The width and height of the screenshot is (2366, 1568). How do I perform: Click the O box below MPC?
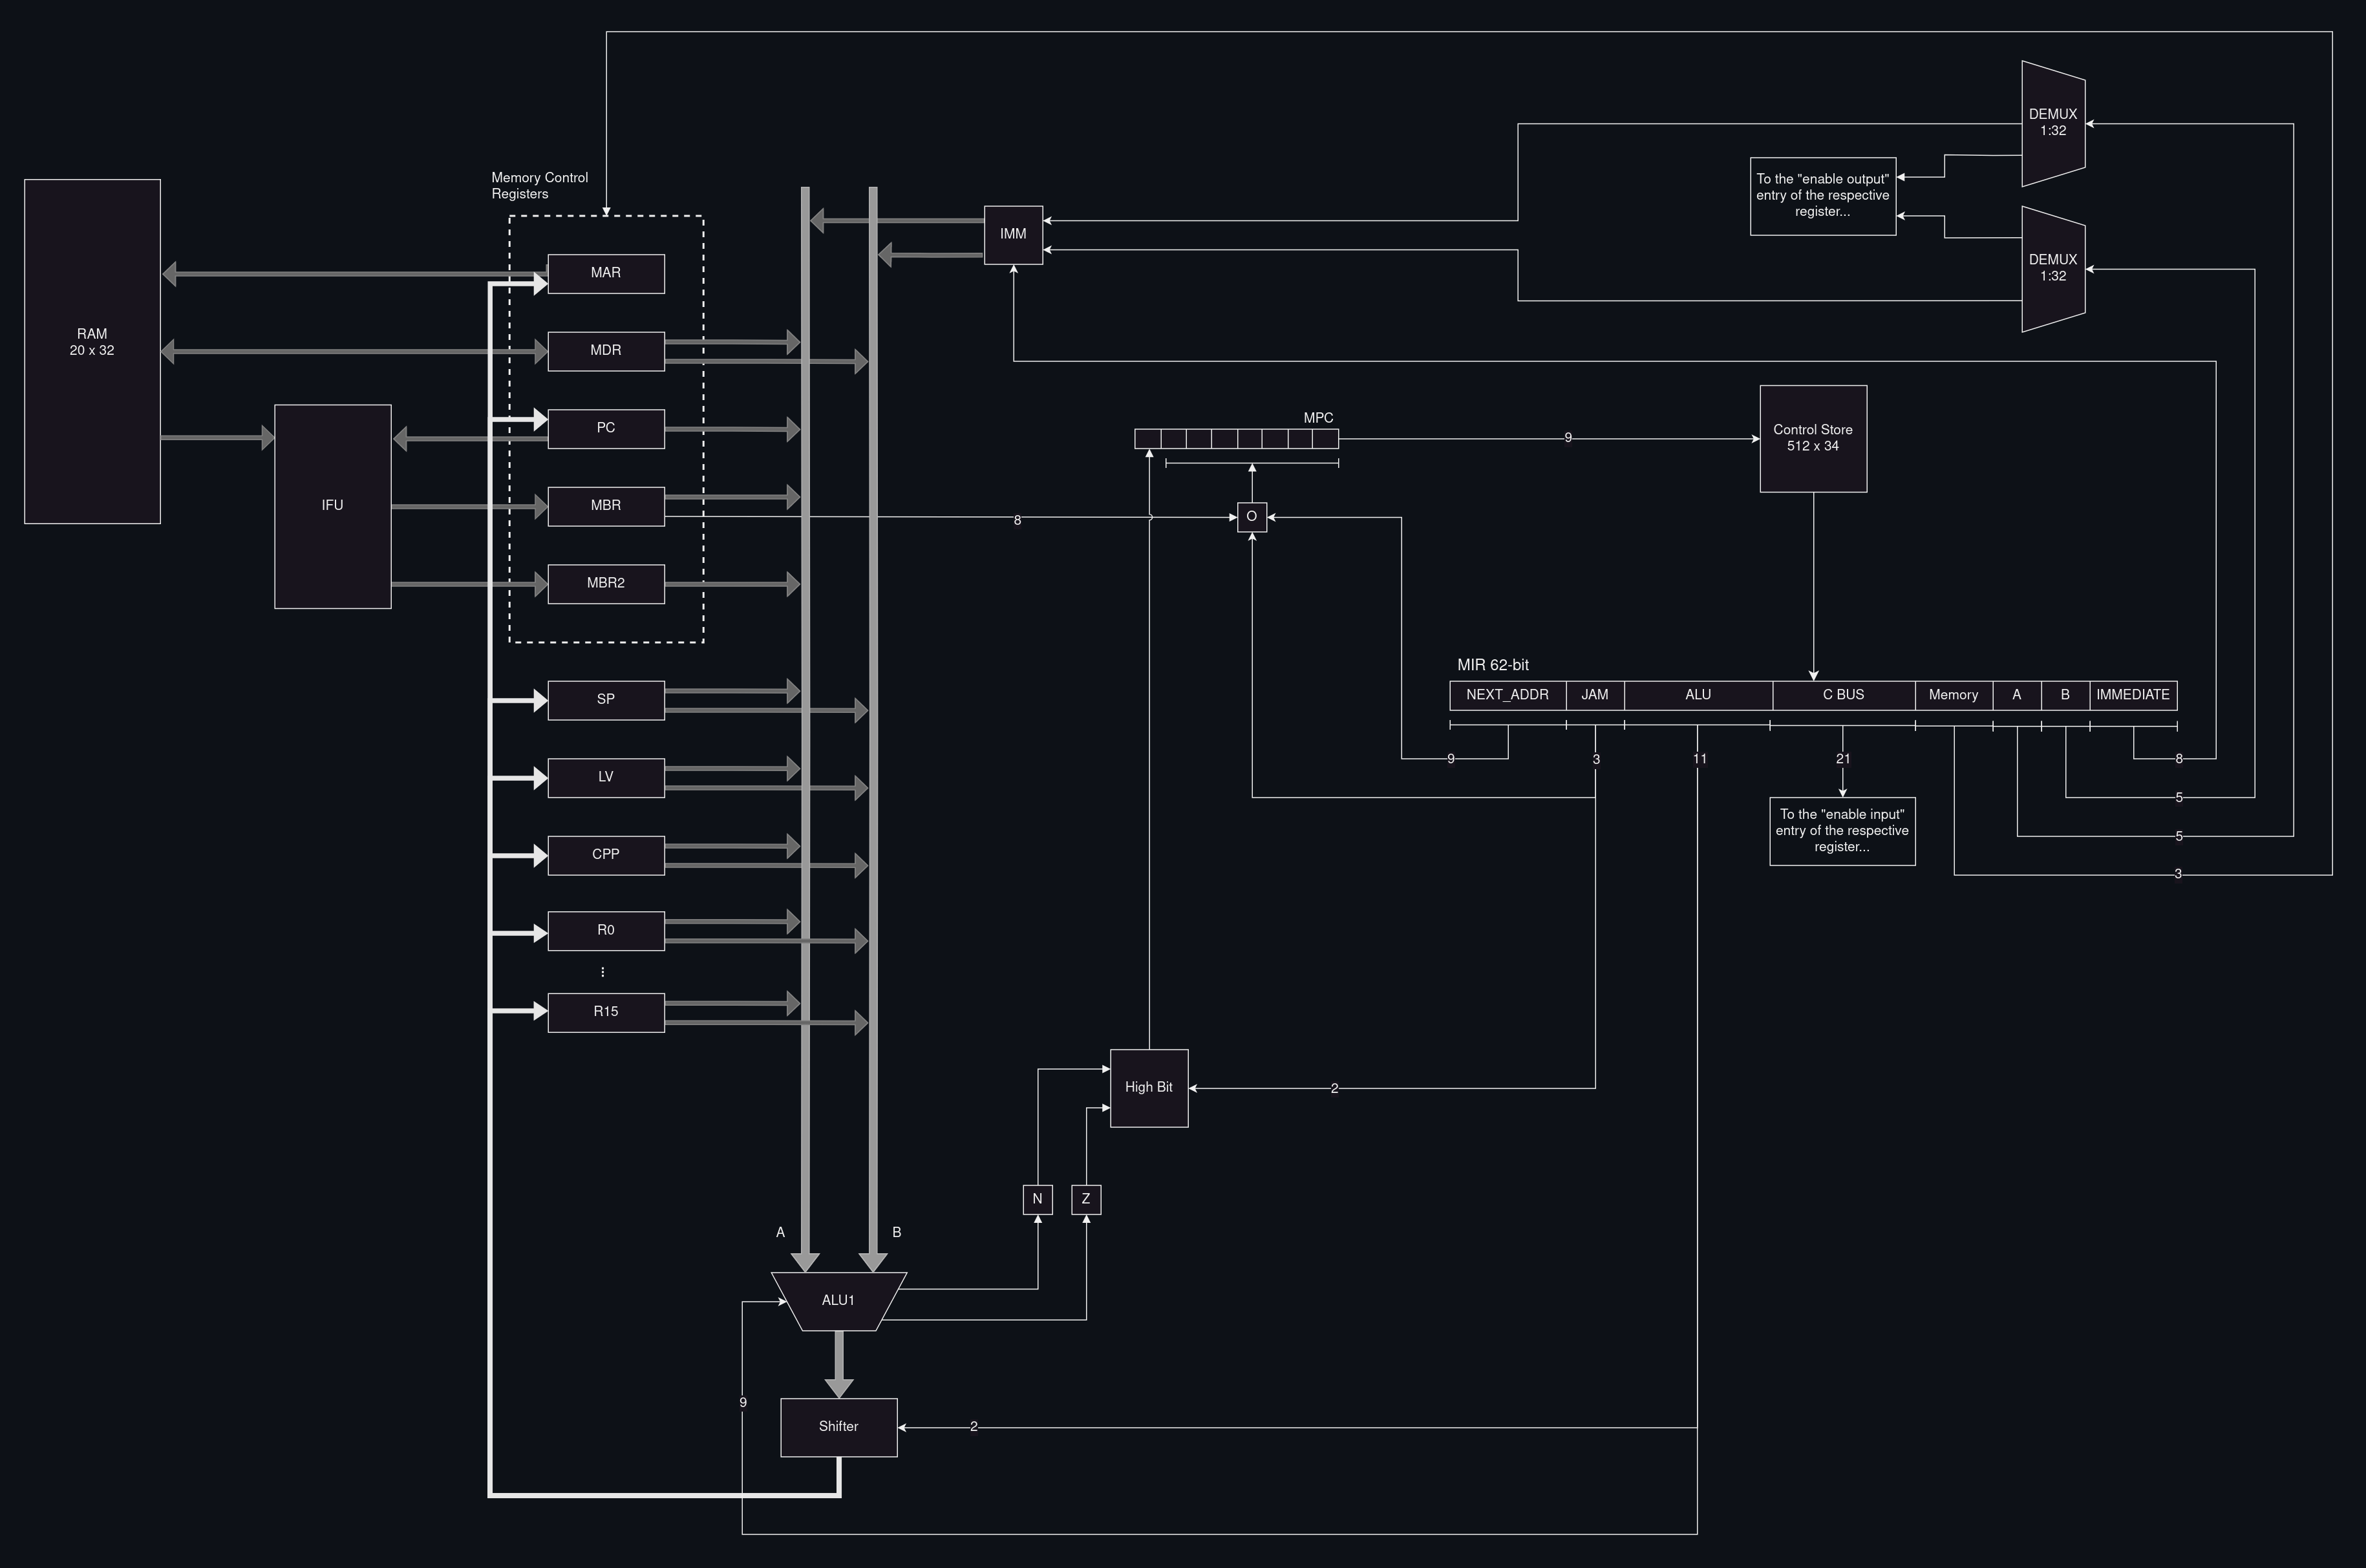click(x=1252, y=517)
